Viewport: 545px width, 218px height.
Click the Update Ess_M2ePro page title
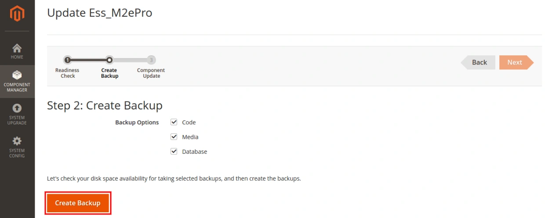[100, 13]
